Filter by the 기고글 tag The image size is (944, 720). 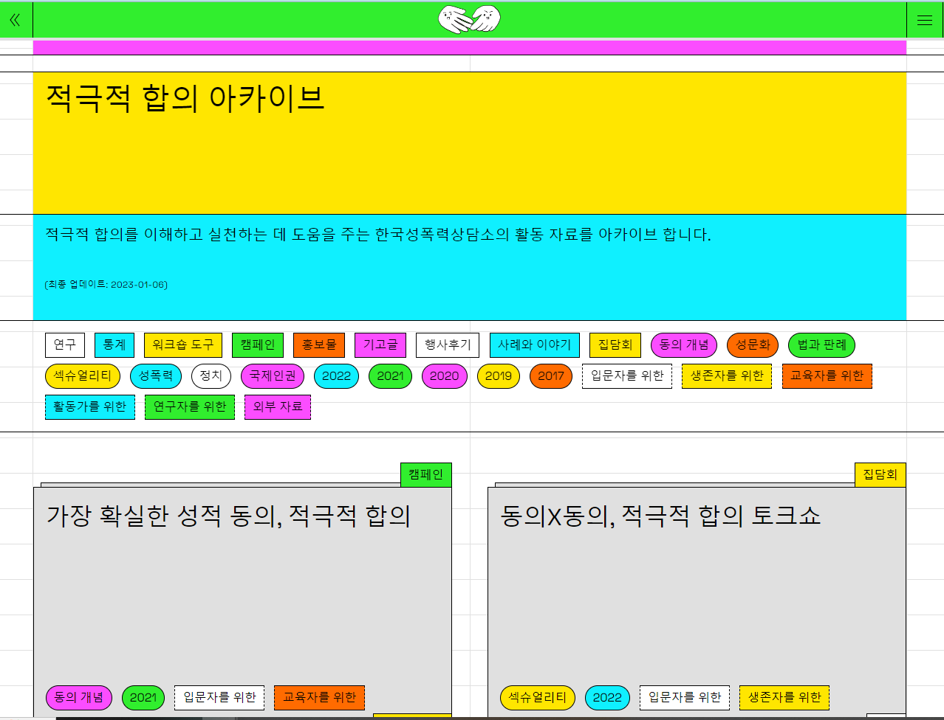tap(380, 345)
